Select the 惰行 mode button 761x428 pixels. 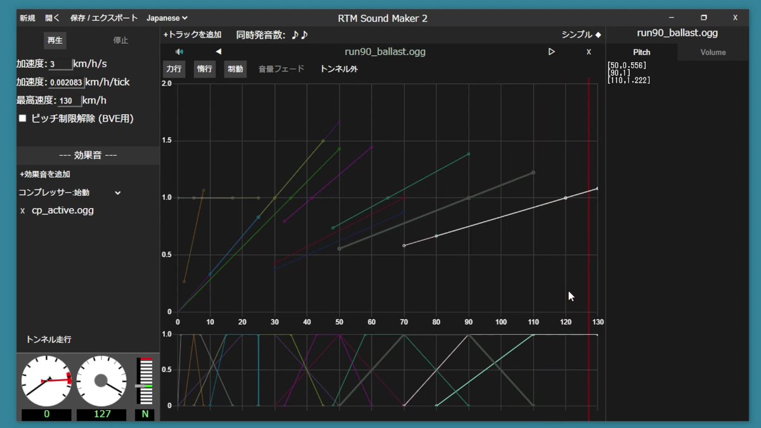[x=204, y=69]
